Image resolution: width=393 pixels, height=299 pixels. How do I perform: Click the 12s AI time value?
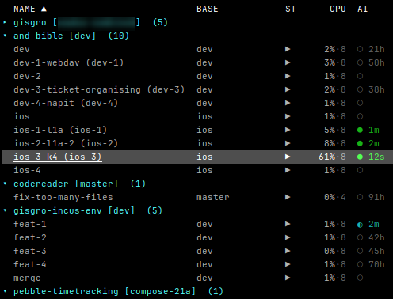click(x=376, y=157)
